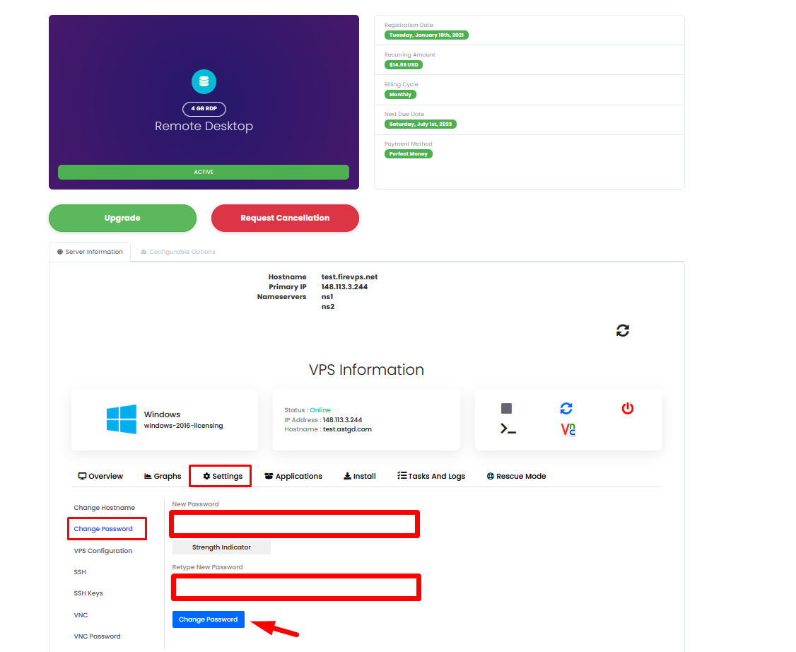Select Change Hostname in sidebar
This screenshot has height=652, width=796.
pyautogui.click(x=104, y=507)
